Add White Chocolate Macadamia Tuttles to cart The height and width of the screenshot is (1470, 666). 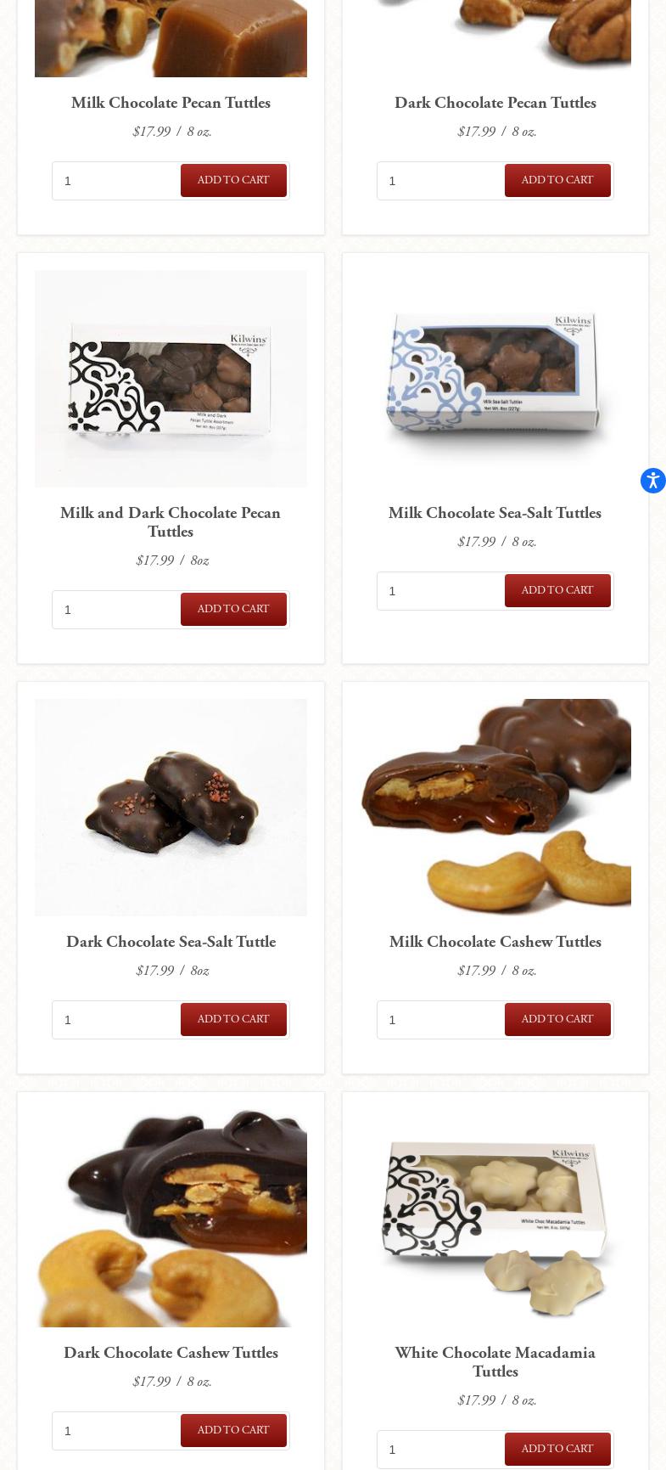point(557,1449)
